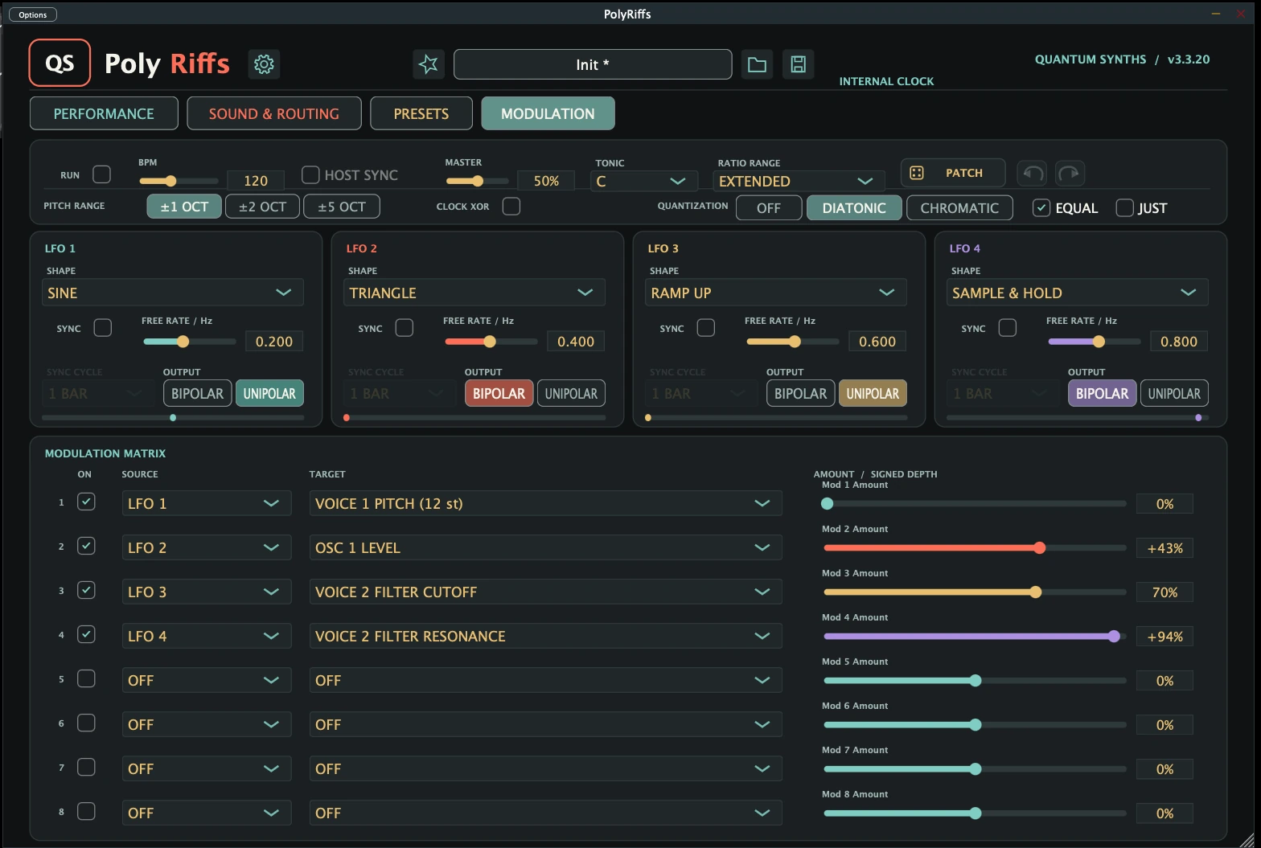Set pitch range to ±2 OCT
1261x848 pixels.
(262, 207)
